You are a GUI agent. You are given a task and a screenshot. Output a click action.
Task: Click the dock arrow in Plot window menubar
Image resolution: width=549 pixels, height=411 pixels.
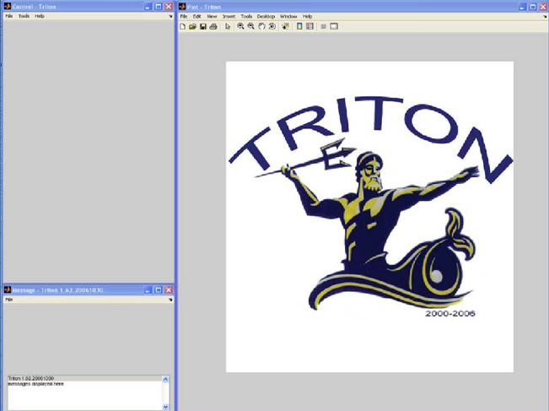click(x=545, y=16)
